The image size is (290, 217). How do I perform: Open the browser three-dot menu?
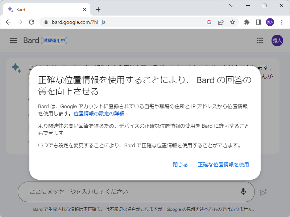(282, 22)
